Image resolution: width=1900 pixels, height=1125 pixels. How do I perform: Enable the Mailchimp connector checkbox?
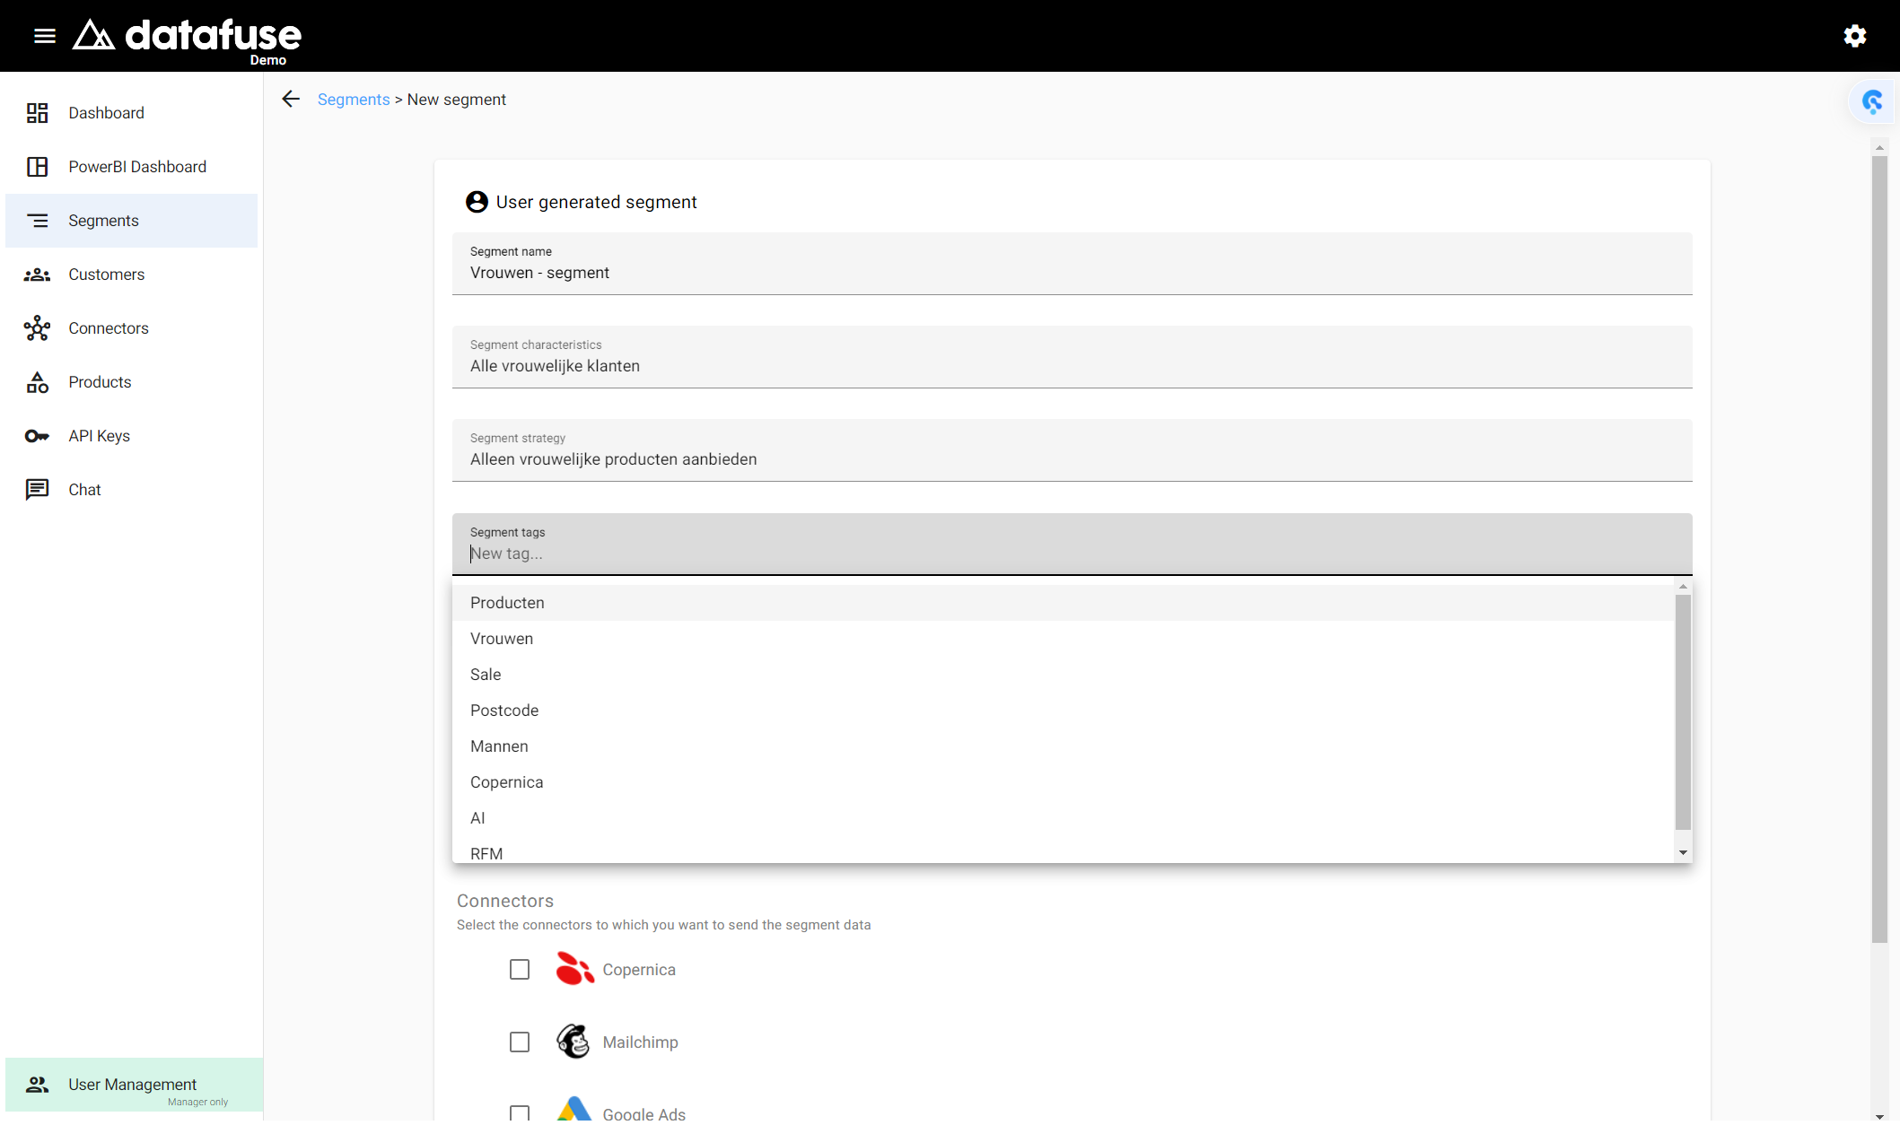(520, 1042)
